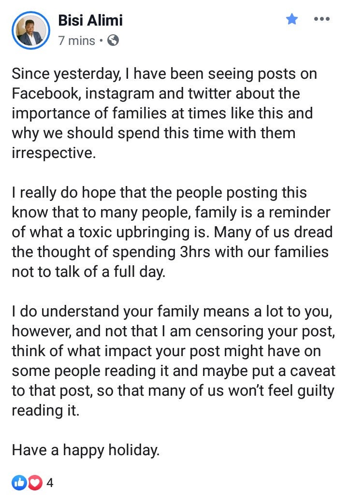Open Bisi Alimi's profile picture
The image size is (348, 503).
coord(31,30)
